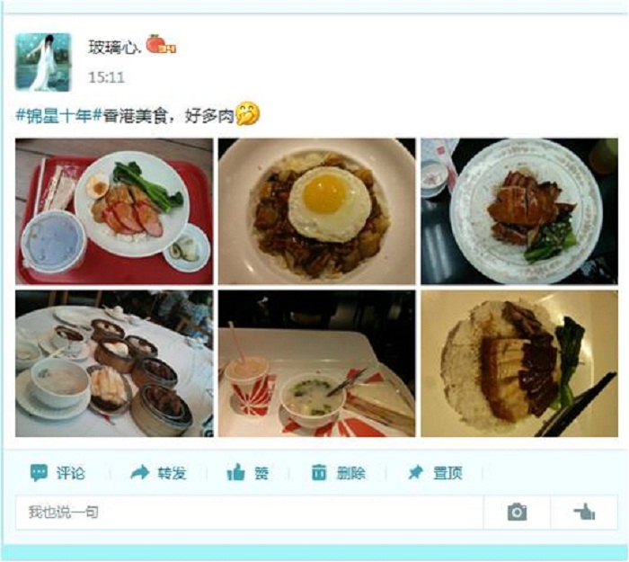Click the tomato level 34 badge

pyautogui.click(x=161, y=45)
